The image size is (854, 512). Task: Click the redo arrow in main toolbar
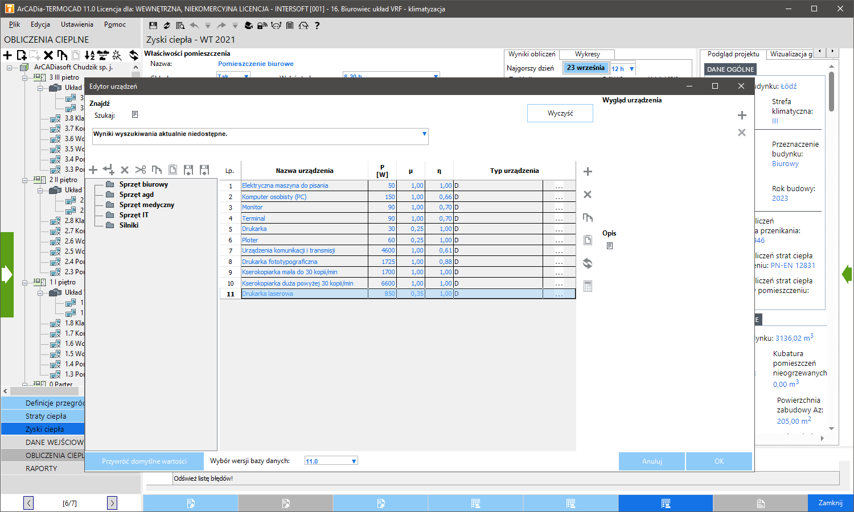pos(221,25)
